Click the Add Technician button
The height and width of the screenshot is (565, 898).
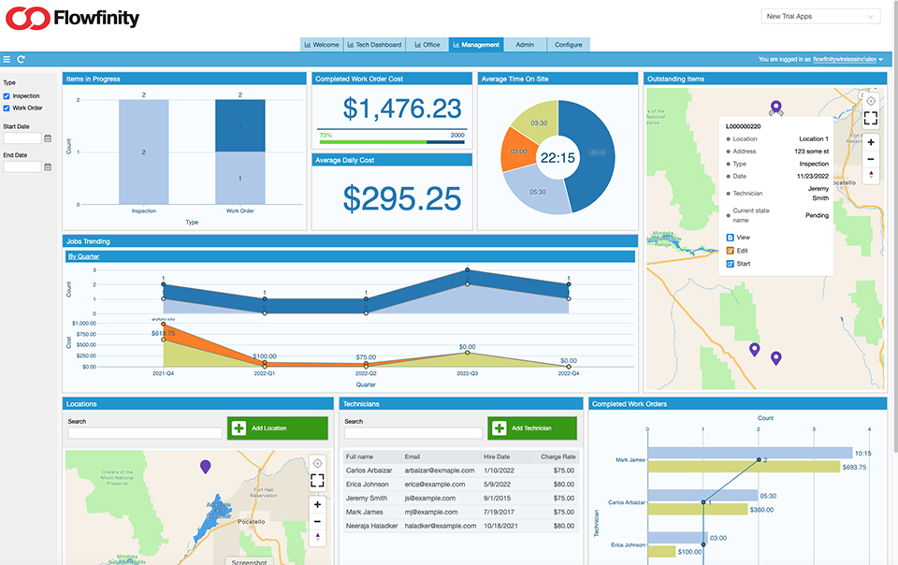tap(532, 428)
